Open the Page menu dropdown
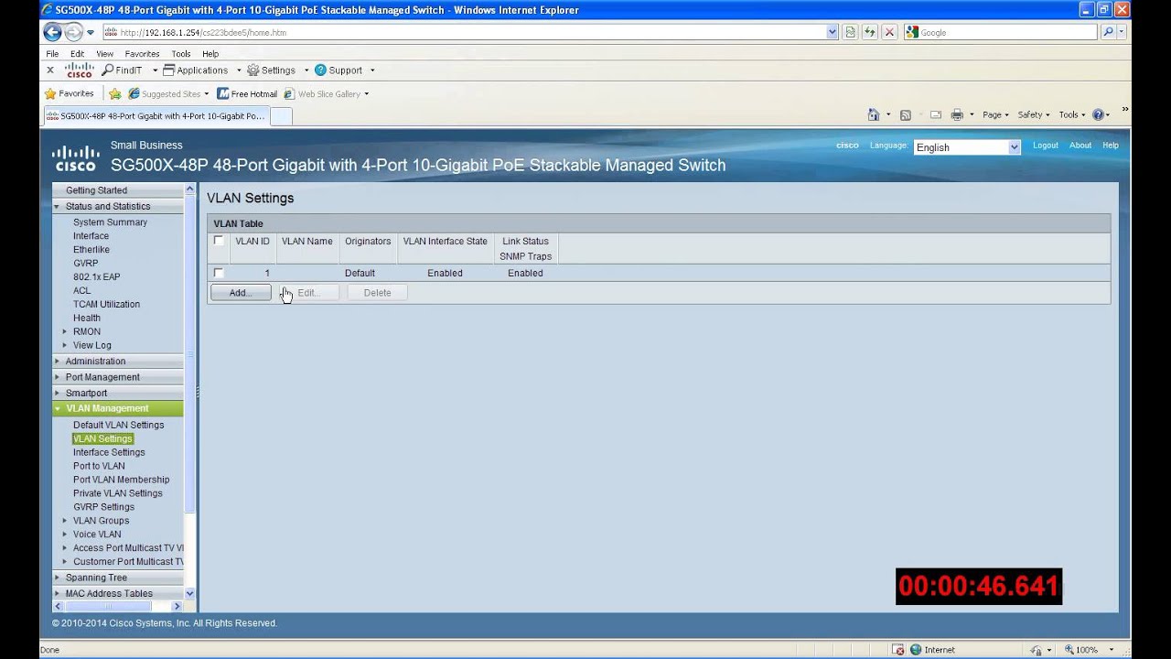 [x=995, y=114]
